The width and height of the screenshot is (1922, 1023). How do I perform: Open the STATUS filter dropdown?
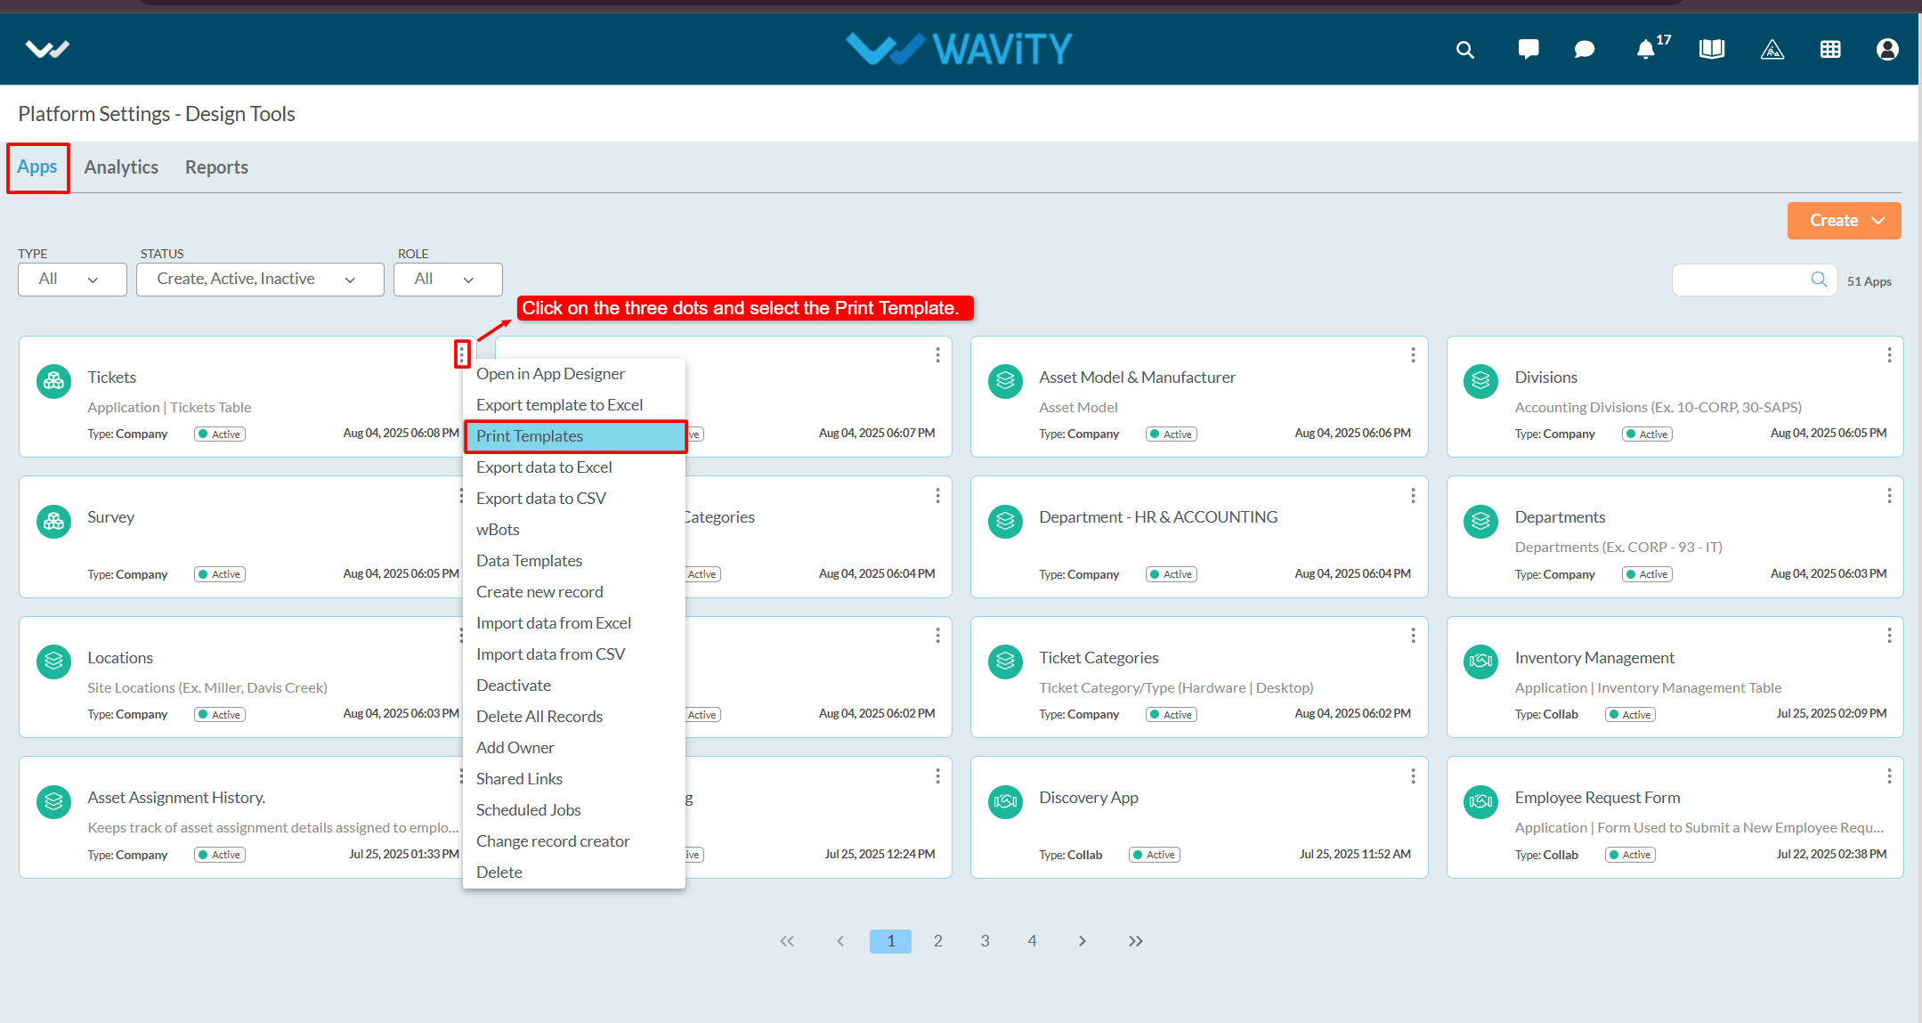point(260,280)
